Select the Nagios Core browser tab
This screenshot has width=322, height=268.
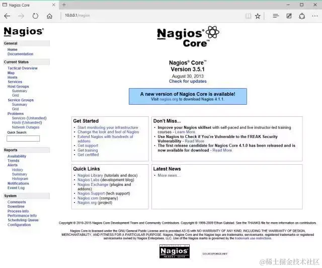tap(29, 5)
